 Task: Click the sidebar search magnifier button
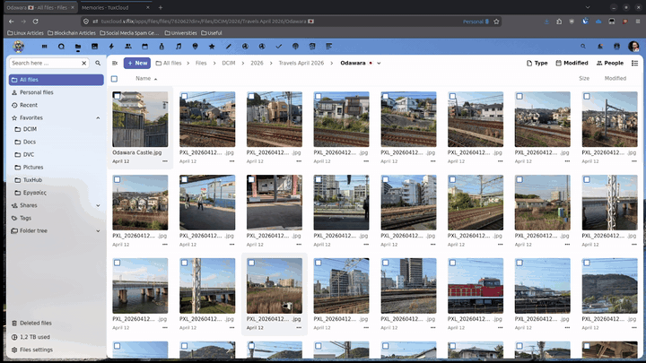[x=98, y=63]
